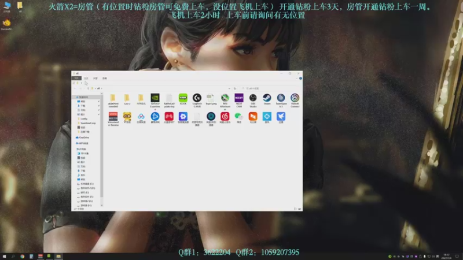The width and height of the screenshot is (463, 260).
Task: Select the KOOK application icon
Action: (183, 99)
